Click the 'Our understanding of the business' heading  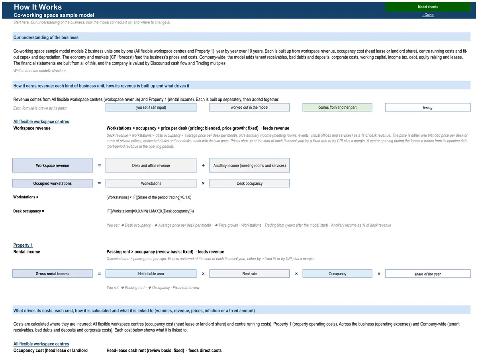[x=46, y=37]
